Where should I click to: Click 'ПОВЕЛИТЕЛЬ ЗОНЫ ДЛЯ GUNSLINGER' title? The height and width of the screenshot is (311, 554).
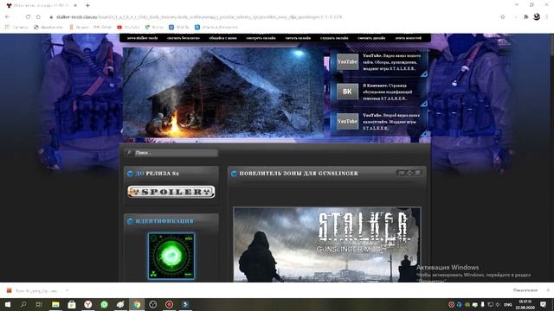[x=299, y=174]
